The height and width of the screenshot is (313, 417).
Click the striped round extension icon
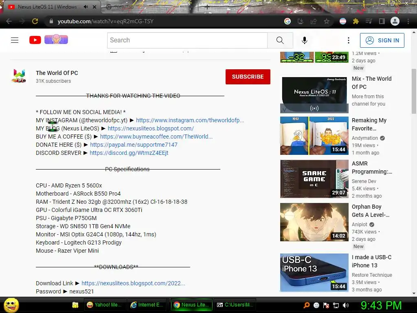(x=343, y=21)
